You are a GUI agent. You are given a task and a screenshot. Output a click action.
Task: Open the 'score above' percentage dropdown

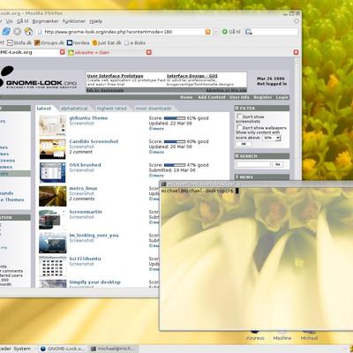point(272,138)
